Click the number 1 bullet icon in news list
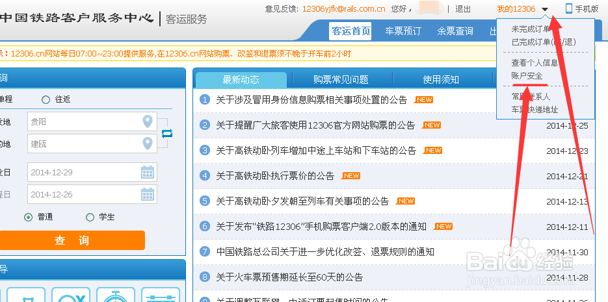 (205, 100)
